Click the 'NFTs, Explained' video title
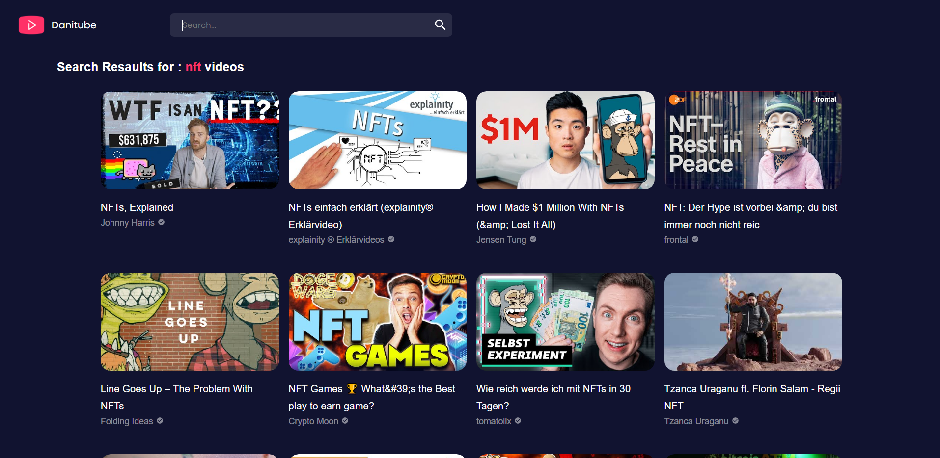The width and height of the screenshot is (940, 458). tap(137, 207)
